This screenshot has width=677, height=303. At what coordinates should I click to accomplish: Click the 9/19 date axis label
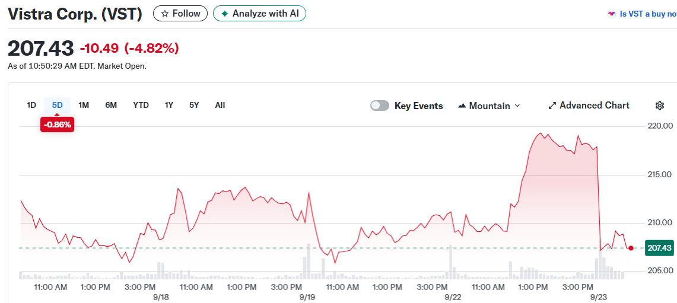(307, 298)
